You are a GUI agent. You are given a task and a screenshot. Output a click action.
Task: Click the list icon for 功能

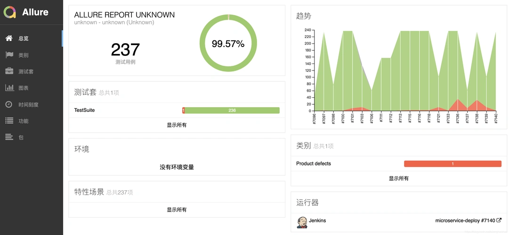coord(9,121)
